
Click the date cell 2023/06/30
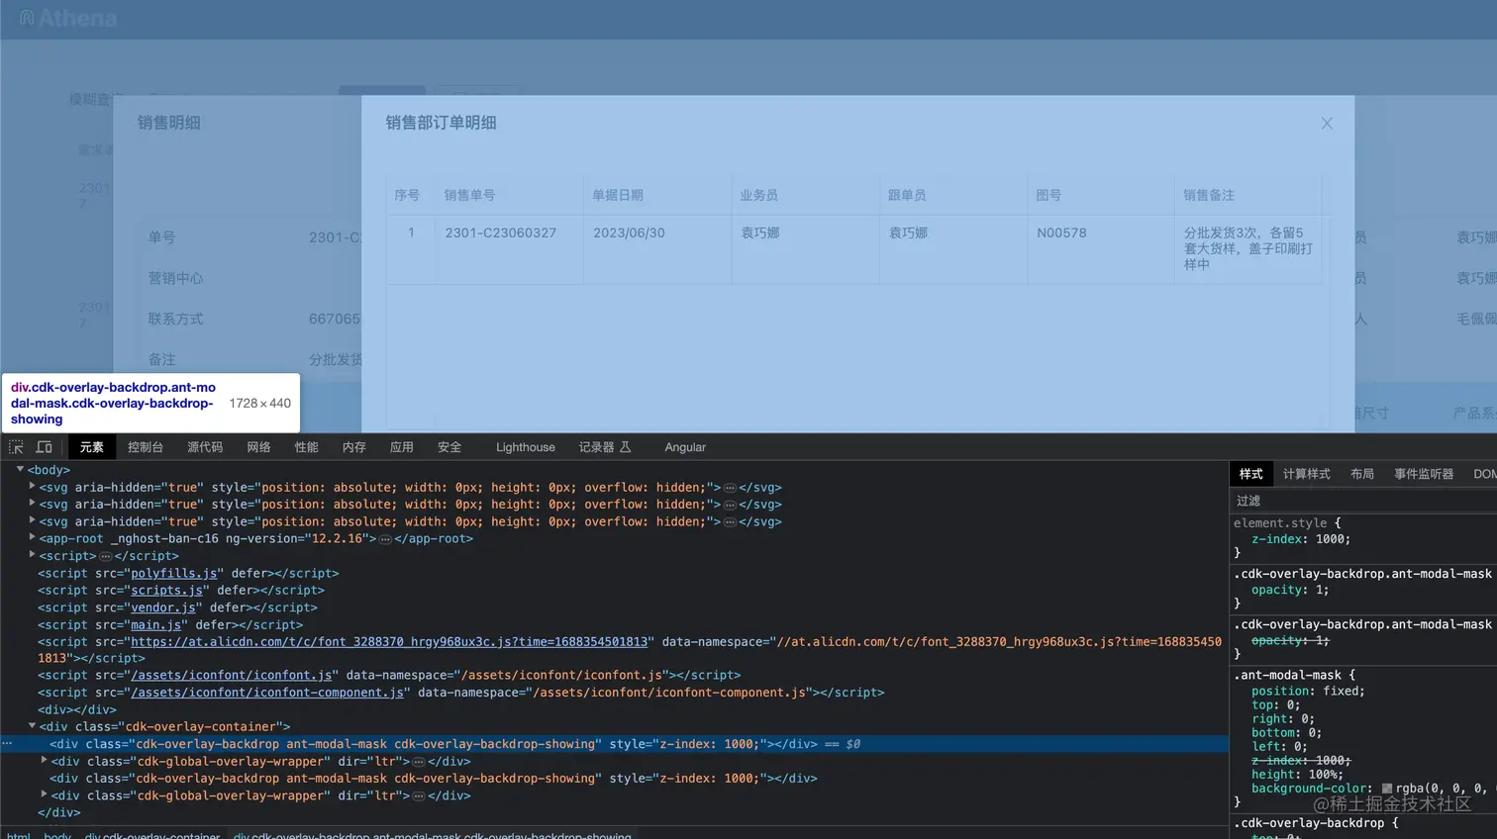click(629, 233)
